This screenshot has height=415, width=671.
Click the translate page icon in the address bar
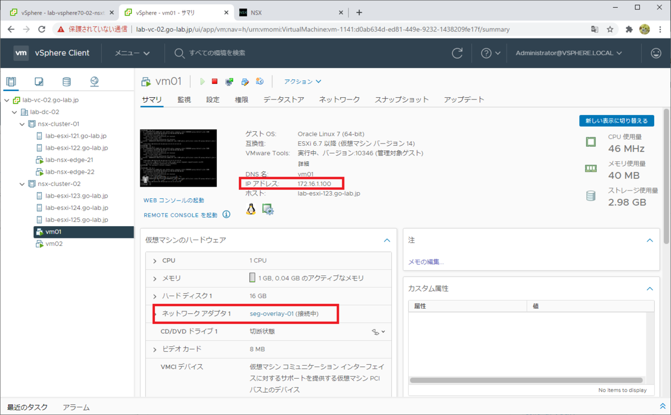click(594, 29)
